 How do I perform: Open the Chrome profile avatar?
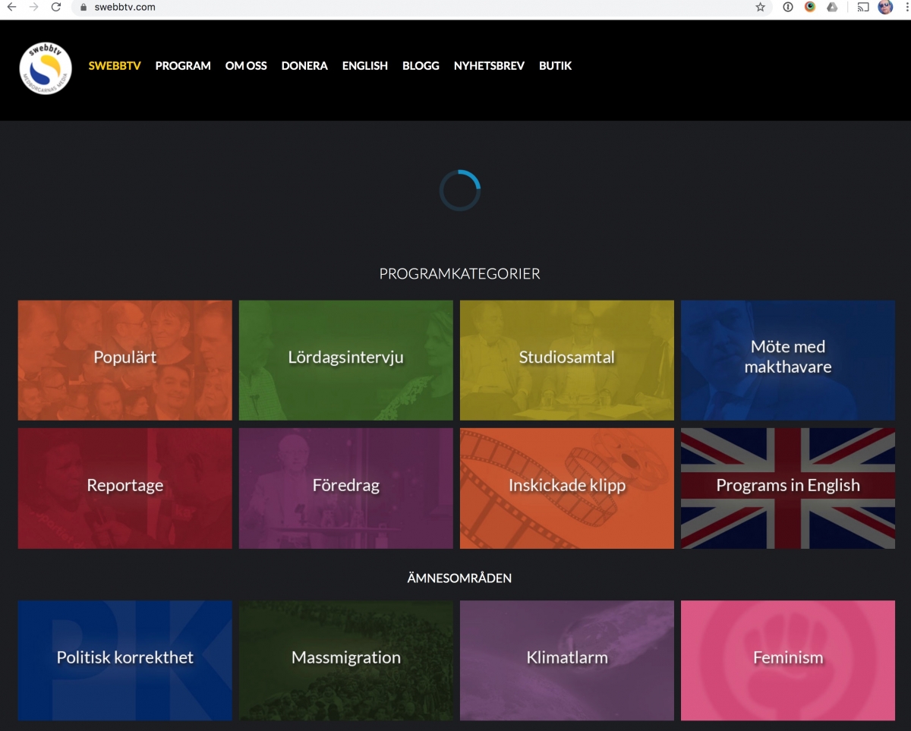885,7
